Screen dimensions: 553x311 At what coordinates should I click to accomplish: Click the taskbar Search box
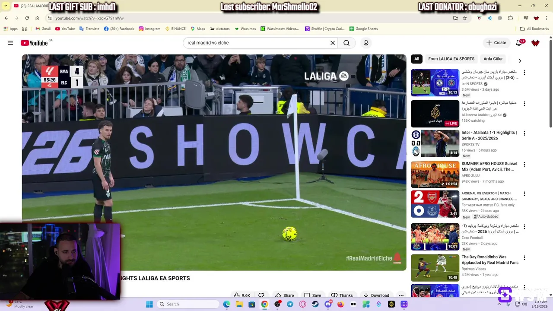coord(188,304)
